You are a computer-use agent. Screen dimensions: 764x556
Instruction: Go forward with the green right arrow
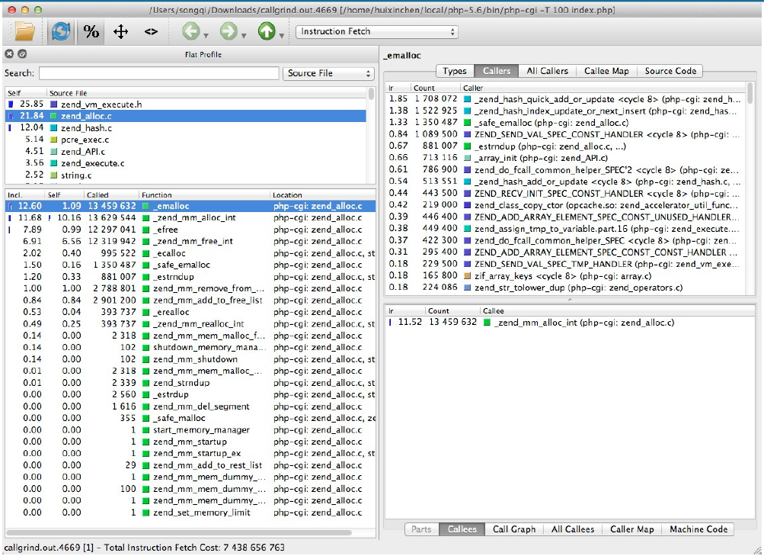[x=228, y=32]
